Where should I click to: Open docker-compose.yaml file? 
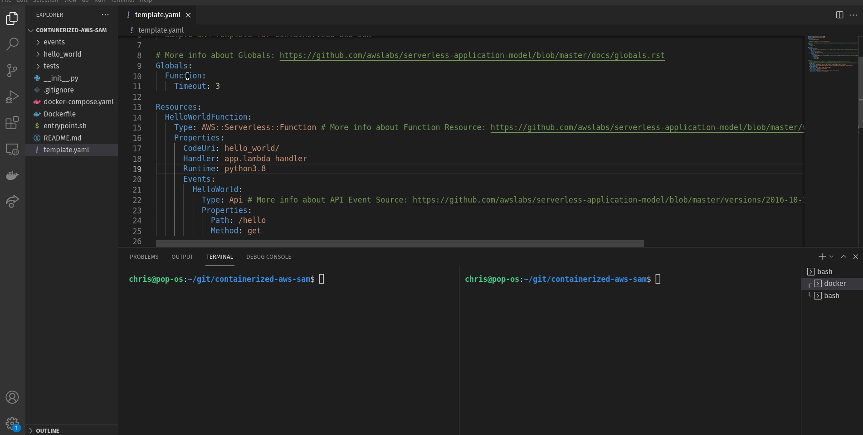pos(72,101)
